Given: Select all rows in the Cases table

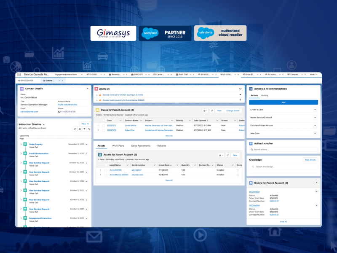Looking at the screenshot, I should (103, 121).
